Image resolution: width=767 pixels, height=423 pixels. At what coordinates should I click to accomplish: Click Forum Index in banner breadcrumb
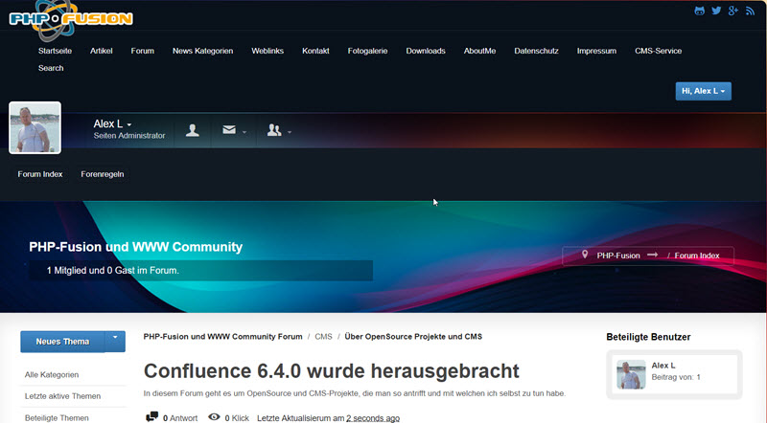tap(697, 256)
